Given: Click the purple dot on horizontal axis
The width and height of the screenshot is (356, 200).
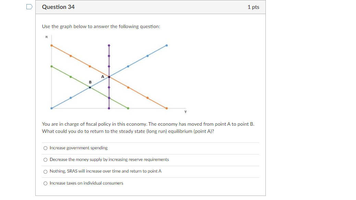Looking at the screenshot, I should [x=109, y=108].
